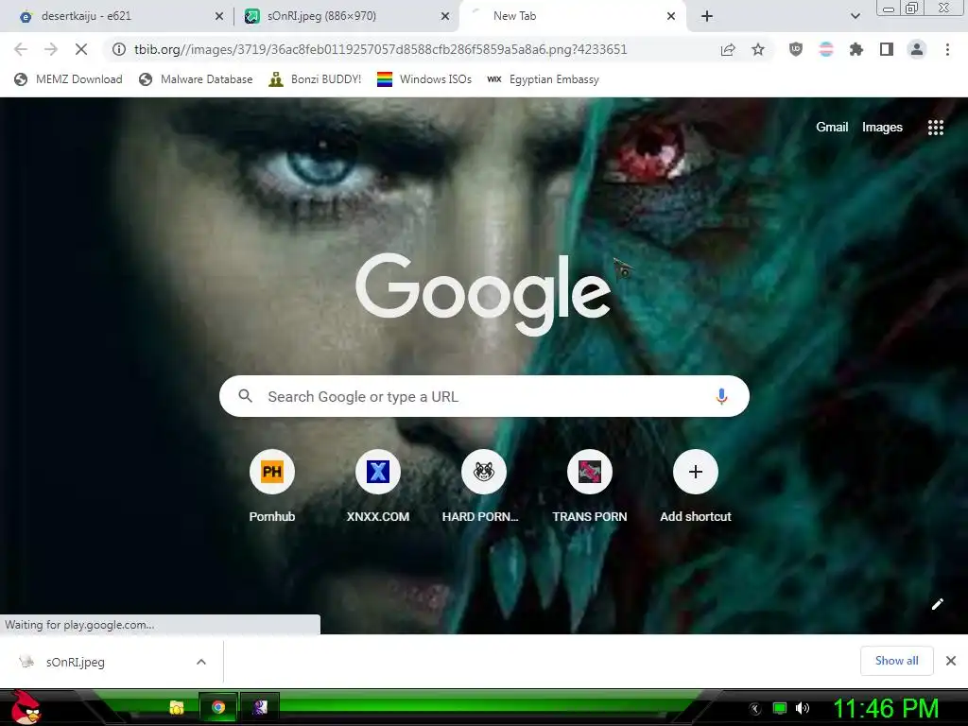Open the file explorer taskbar icon
This screenshot has height=726, width=968.
[177, 707]
